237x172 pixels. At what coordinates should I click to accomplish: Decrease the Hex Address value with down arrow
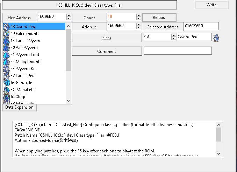coord(69,18)
